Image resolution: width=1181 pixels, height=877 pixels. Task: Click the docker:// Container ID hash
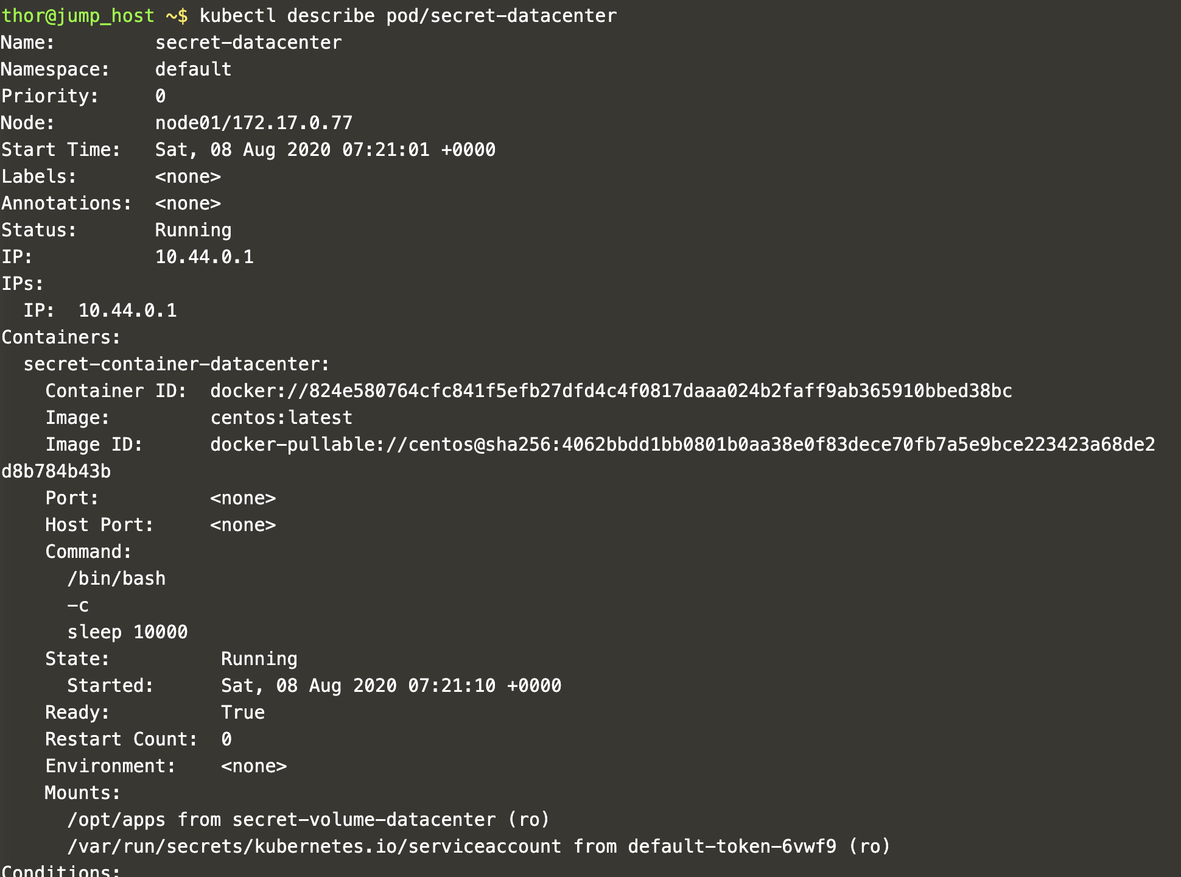[611, 391]
